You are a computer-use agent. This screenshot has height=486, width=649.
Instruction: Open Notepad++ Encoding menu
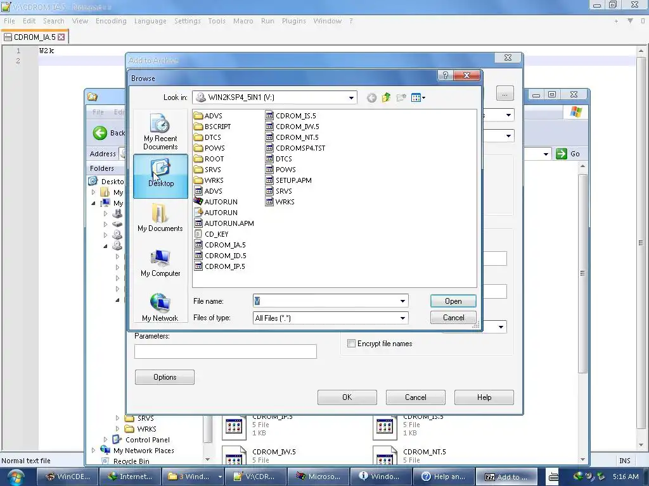click(111, 21)
